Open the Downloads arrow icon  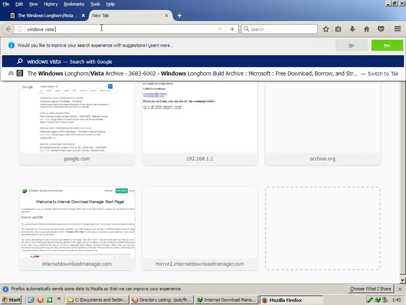[352, 29]
